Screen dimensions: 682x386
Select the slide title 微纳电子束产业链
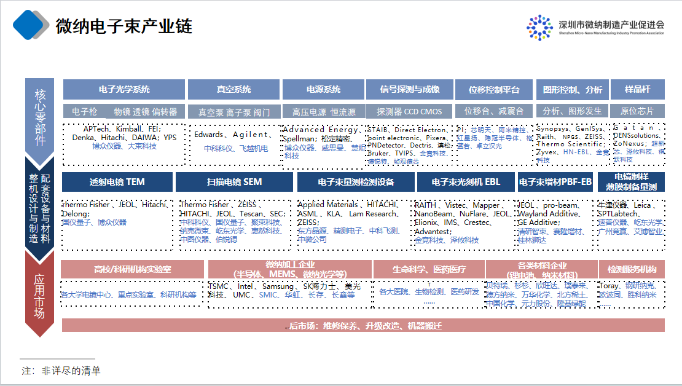pyautogui.click(x=124, y=26)
